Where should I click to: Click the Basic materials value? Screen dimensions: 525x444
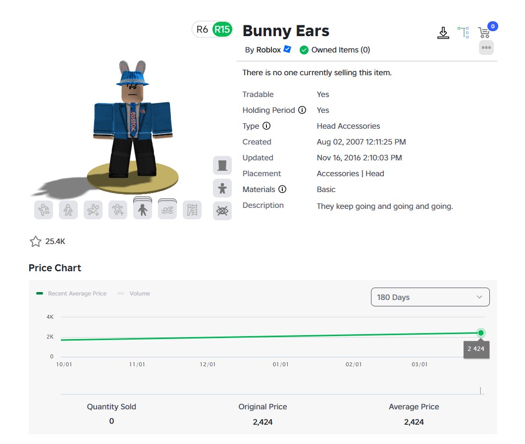[x=326, y=190]
